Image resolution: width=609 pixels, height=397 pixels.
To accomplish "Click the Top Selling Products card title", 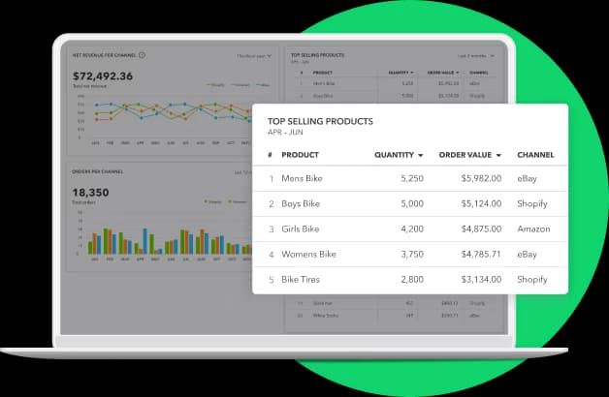I will tap(319, 122).
